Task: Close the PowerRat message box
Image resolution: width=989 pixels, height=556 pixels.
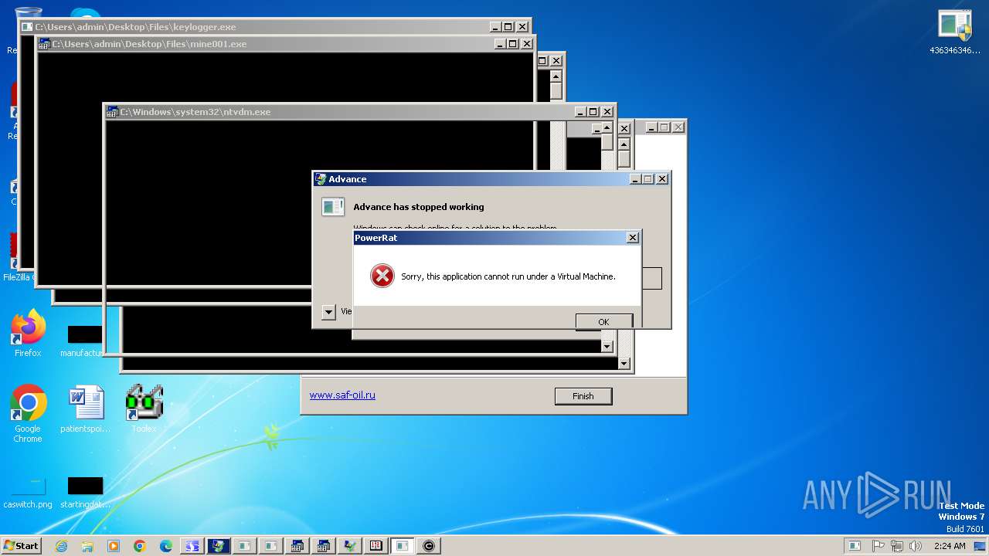Action: pyautogui.click(x=632, y=238)
